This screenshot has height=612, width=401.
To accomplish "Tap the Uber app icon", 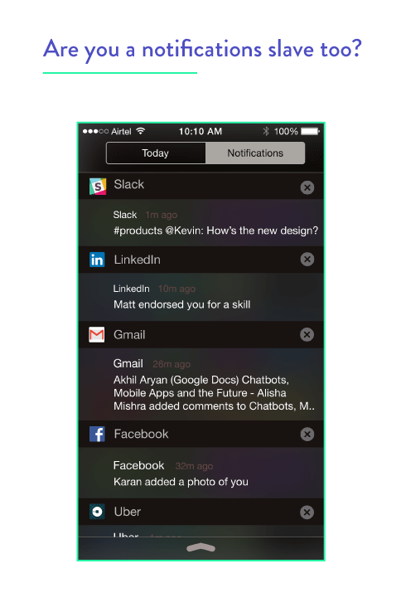I will [x=97, y=512].
